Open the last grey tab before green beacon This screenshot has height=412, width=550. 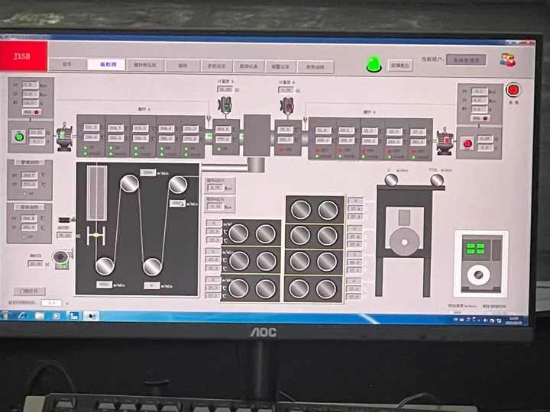pyautogui.click(x=315, y=67)
